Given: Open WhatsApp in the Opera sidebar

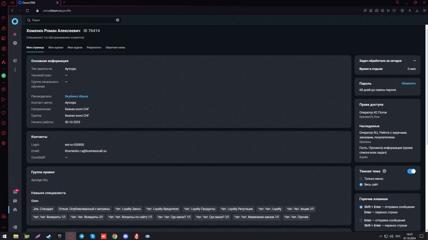Looking at the screenshot, I should (3, 76).
